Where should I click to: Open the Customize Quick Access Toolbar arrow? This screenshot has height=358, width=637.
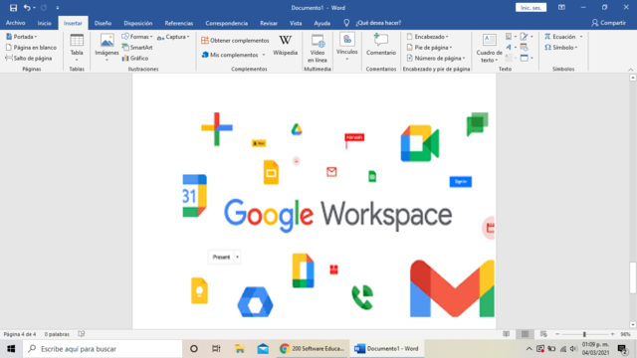(58, 8)
